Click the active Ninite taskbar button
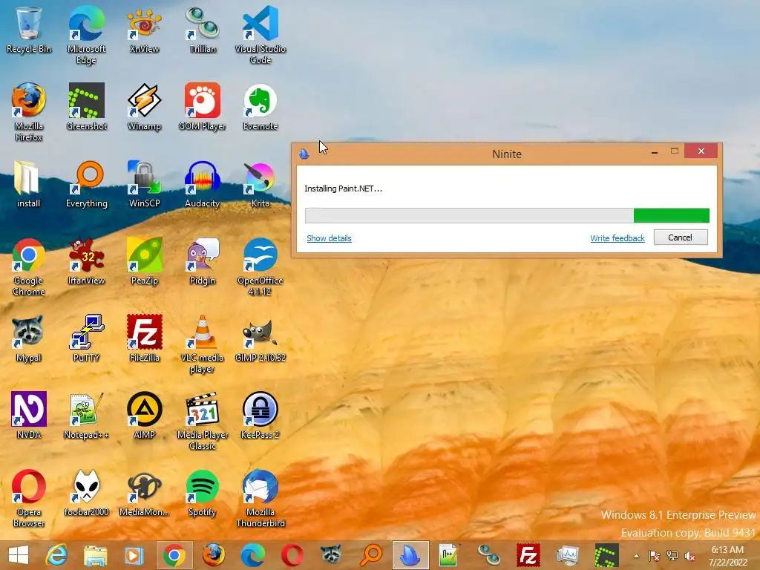The image size is (760, 570). [410, 555]
